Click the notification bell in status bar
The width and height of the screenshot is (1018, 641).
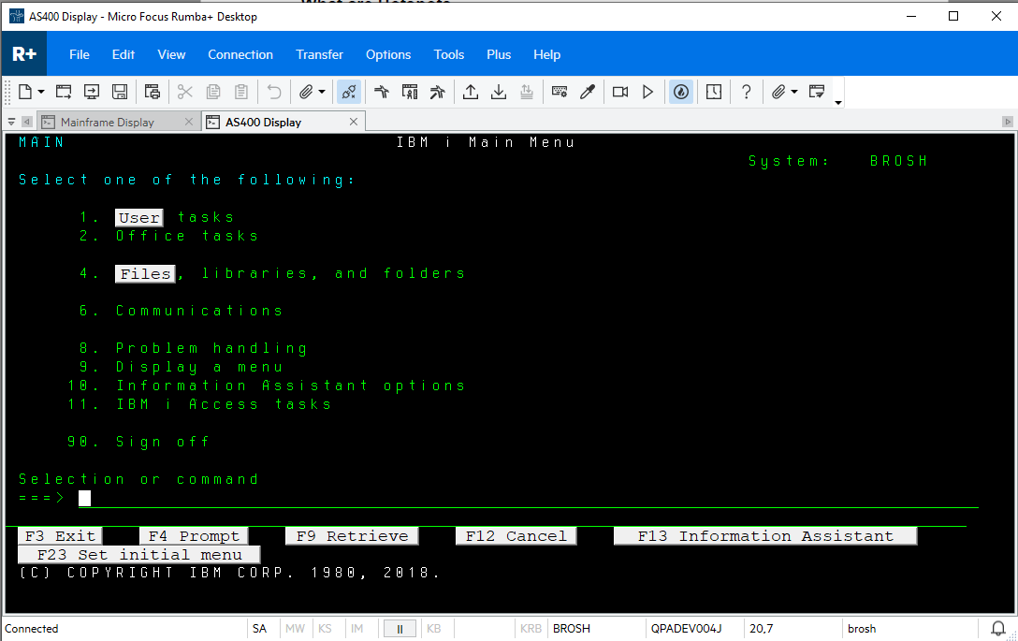tap(998, 628)
